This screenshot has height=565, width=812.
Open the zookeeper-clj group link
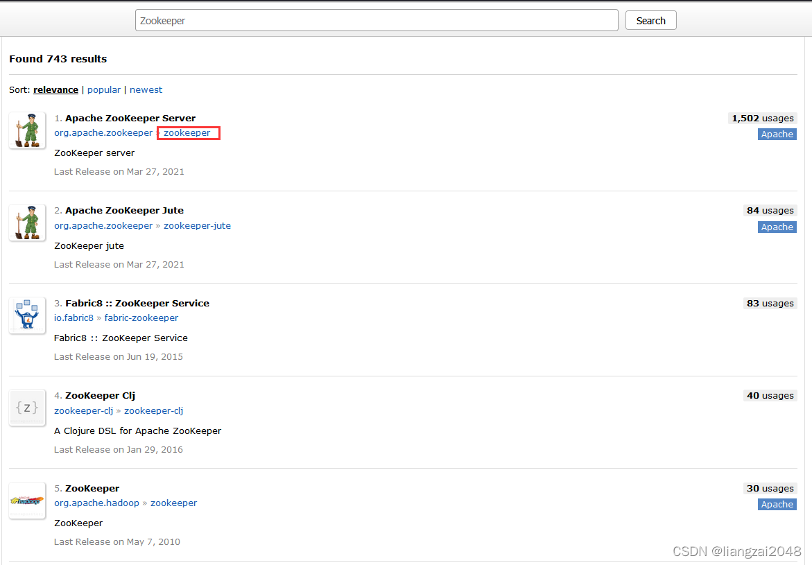click(x=83, y=410)
